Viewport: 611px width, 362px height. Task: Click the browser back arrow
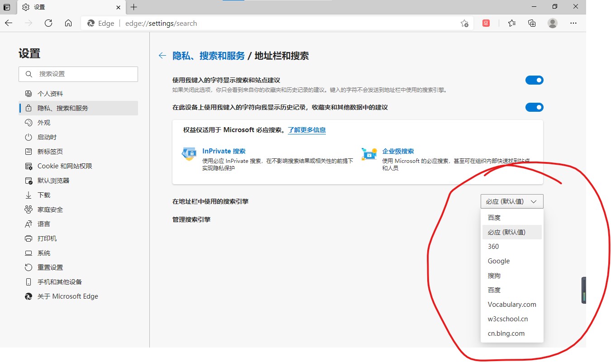[x=9, y=23]
